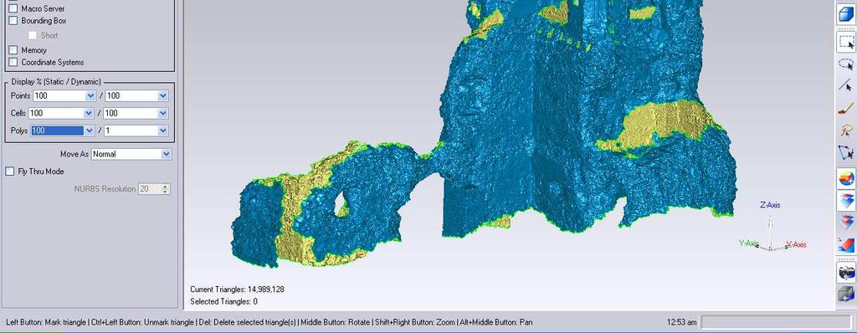Check the Coordinate Systems option
Screen dimensions: 857x333
point(13,63)
